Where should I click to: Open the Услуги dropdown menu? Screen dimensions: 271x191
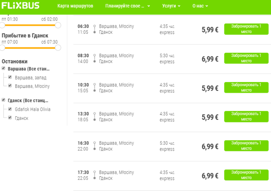pyautogui.click(x=171, y=6)
